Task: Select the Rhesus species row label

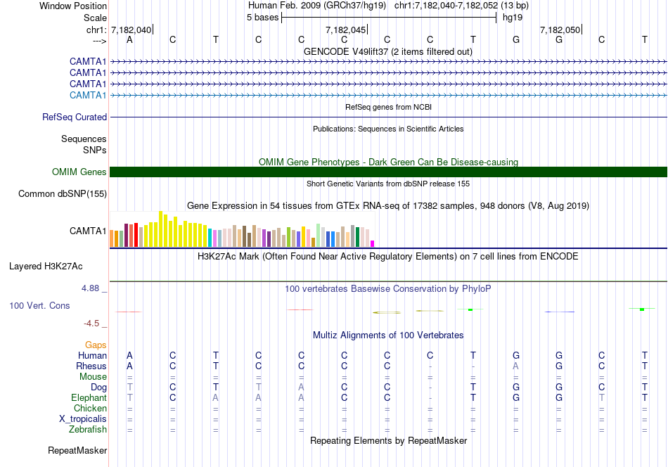Action: click(91, 366)
